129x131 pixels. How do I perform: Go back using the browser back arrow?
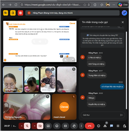click(4, 5)
